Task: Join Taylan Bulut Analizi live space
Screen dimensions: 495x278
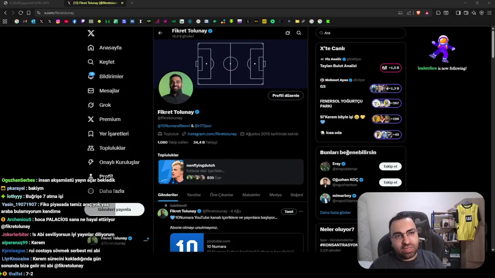Action: pyautogui.click(x=391, y=68)
